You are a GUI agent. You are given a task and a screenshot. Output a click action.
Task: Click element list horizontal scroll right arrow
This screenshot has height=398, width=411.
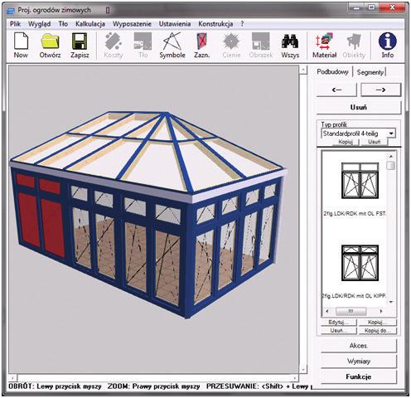click(381, 311)
